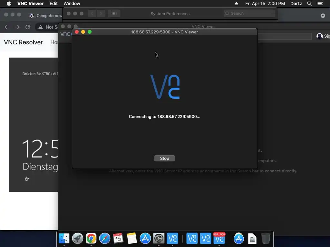
Task: Open the Edit menu
Action: pos(53,4)
